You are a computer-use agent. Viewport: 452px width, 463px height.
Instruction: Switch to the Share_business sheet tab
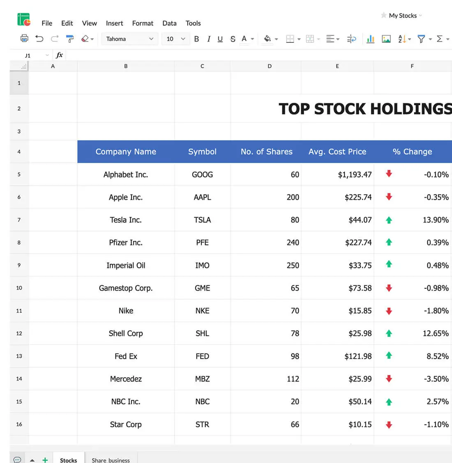[x=111, y=460]
